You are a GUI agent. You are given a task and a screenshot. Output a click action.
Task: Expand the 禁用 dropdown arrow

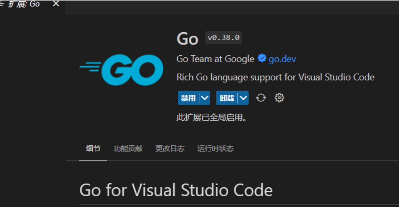(x=205, y=98)
